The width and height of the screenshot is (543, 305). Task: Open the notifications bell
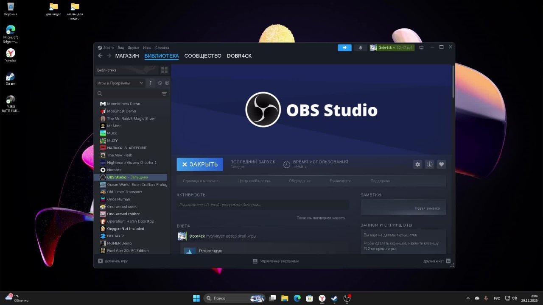pyautogui.click(x=361, y=47)
